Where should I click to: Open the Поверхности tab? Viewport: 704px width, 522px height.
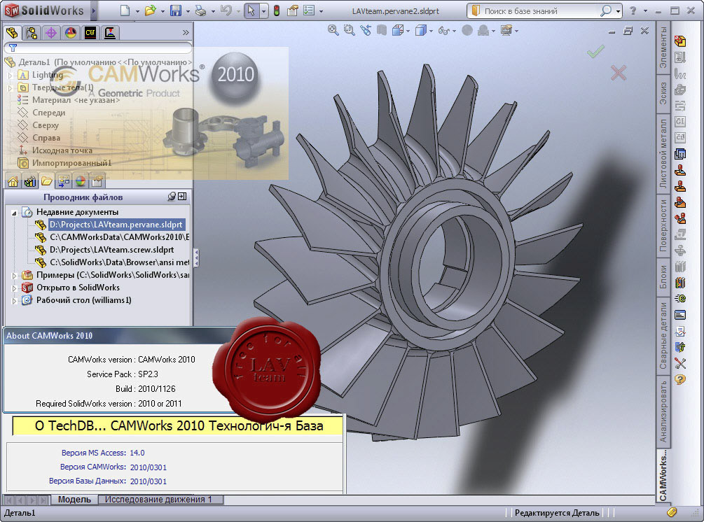[x=663, y=225]
